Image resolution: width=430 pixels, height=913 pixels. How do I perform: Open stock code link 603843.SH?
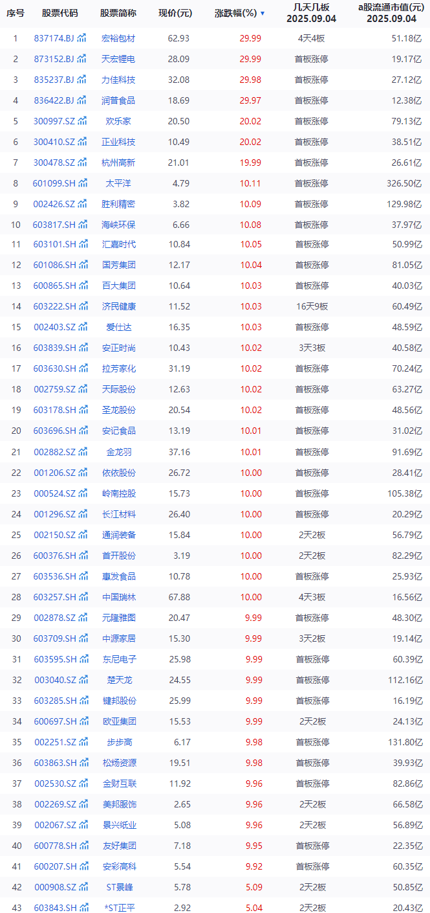tap(54, 908)
